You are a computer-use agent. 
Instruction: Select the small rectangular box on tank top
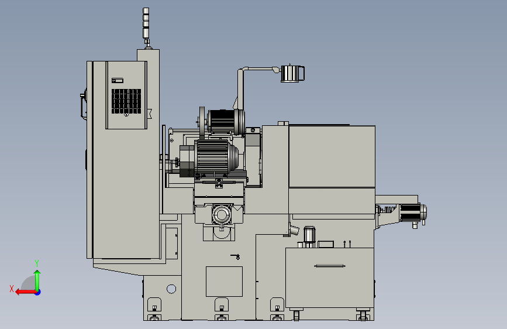326,244
